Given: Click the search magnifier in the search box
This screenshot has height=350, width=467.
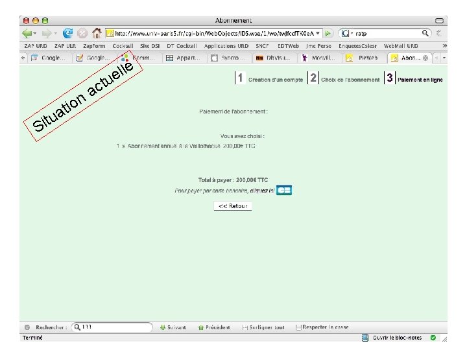Looking at the screenshot, I should pyautogui.click(x=425, y=33).
